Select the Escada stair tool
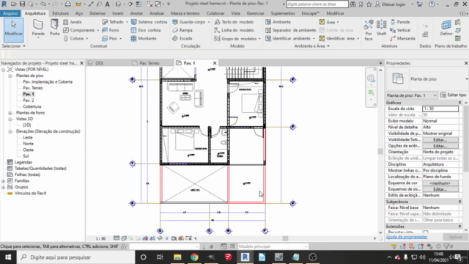This screenshot has height=264, width=469. 182,38
